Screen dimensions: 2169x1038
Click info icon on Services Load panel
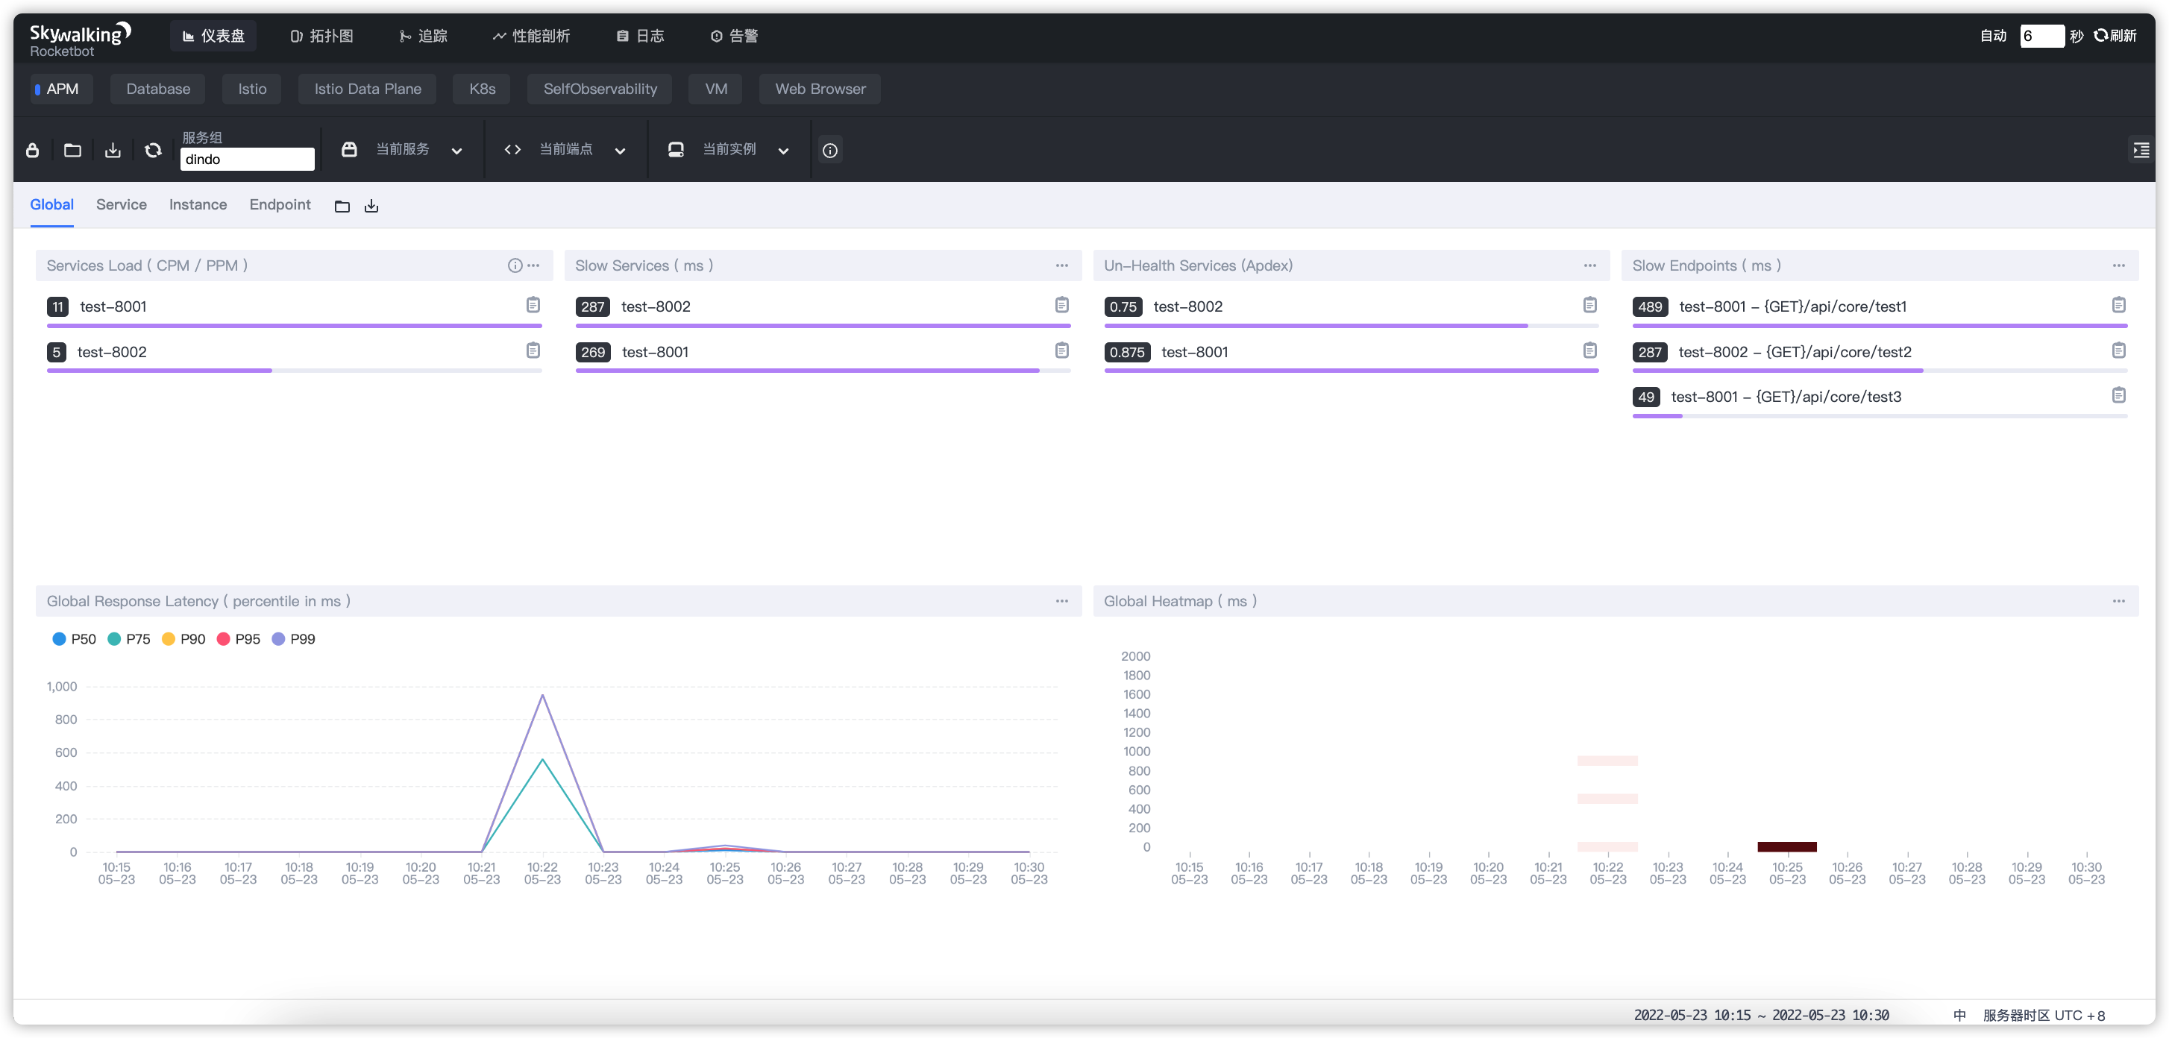click(515, 265)
